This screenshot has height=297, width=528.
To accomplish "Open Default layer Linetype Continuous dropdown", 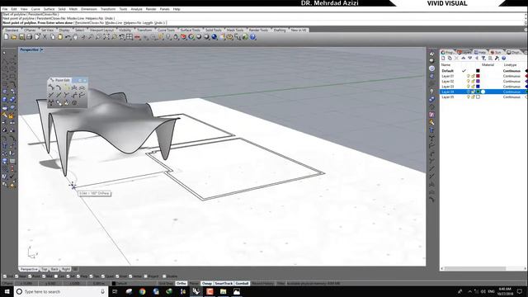I will [511, 71].
